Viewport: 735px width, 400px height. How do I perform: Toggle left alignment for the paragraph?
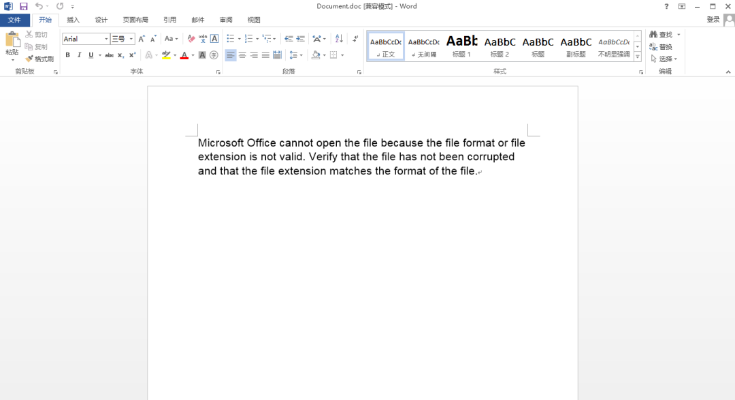click(x=230, y=55)
